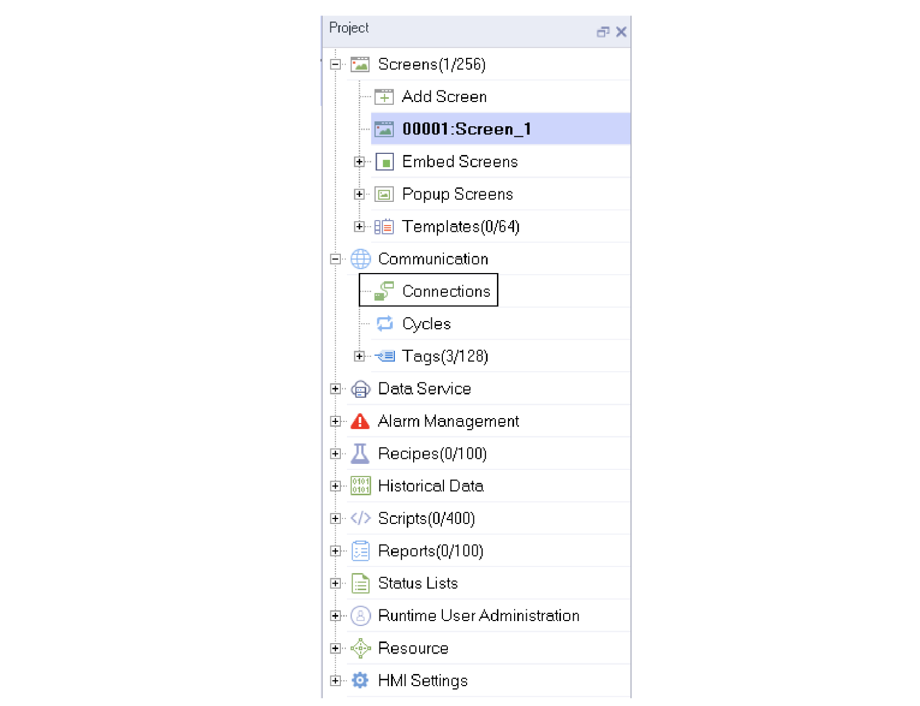
Task: Click the Runtime User Administration person icon
Action: (361, 616)
